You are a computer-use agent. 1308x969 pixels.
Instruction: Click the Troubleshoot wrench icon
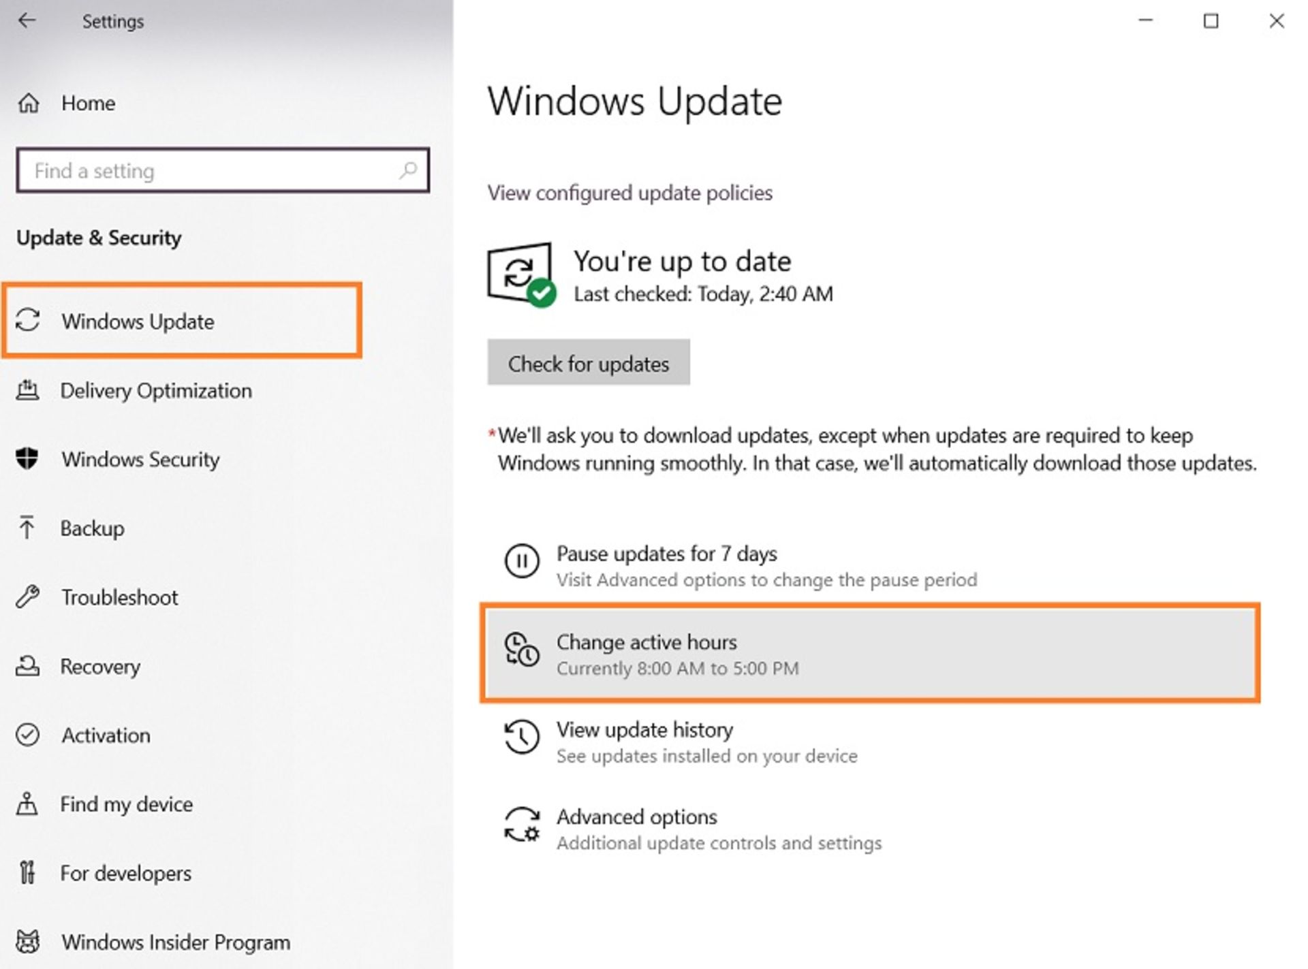tap(28, 597)
